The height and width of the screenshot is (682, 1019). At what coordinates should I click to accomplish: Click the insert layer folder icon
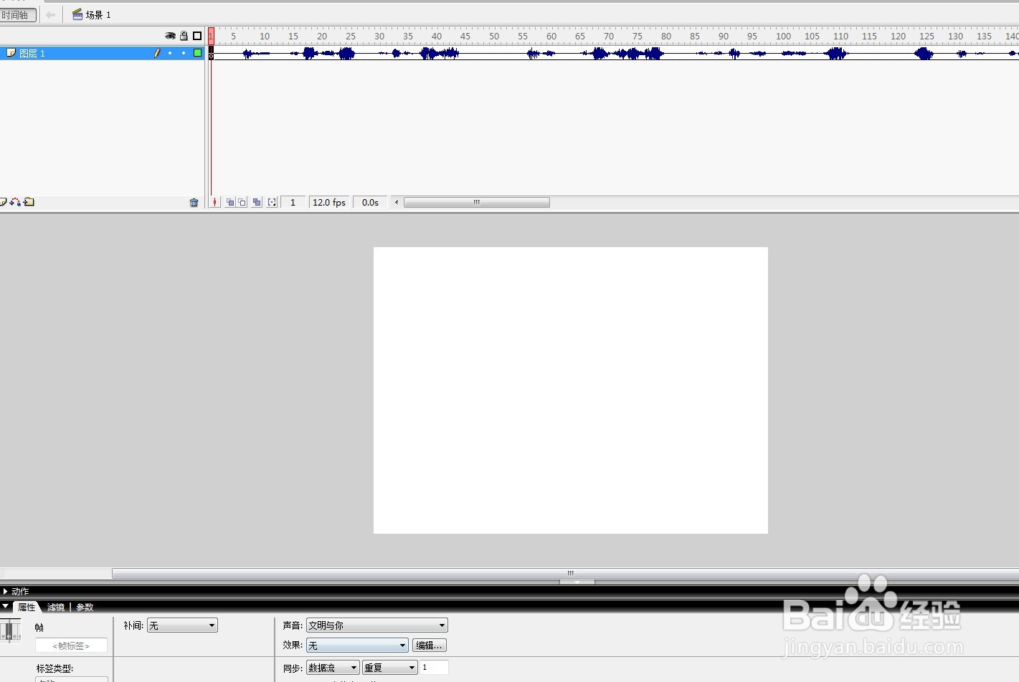pos(29,202)
